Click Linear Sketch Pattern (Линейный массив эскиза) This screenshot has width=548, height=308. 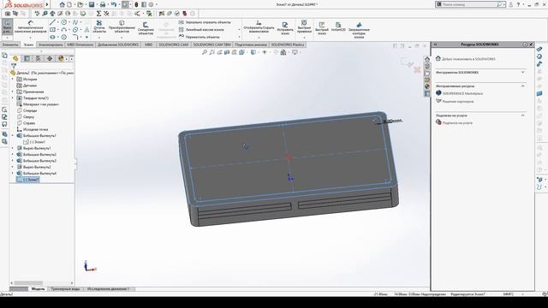point(201,30)
